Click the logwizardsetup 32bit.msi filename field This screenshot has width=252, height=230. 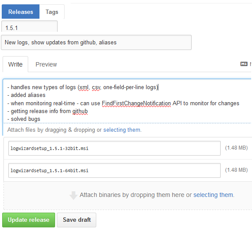pos(115,148)
